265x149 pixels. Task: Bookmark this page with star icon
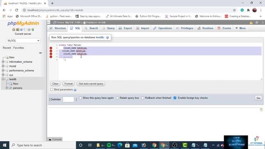(234, 10)
